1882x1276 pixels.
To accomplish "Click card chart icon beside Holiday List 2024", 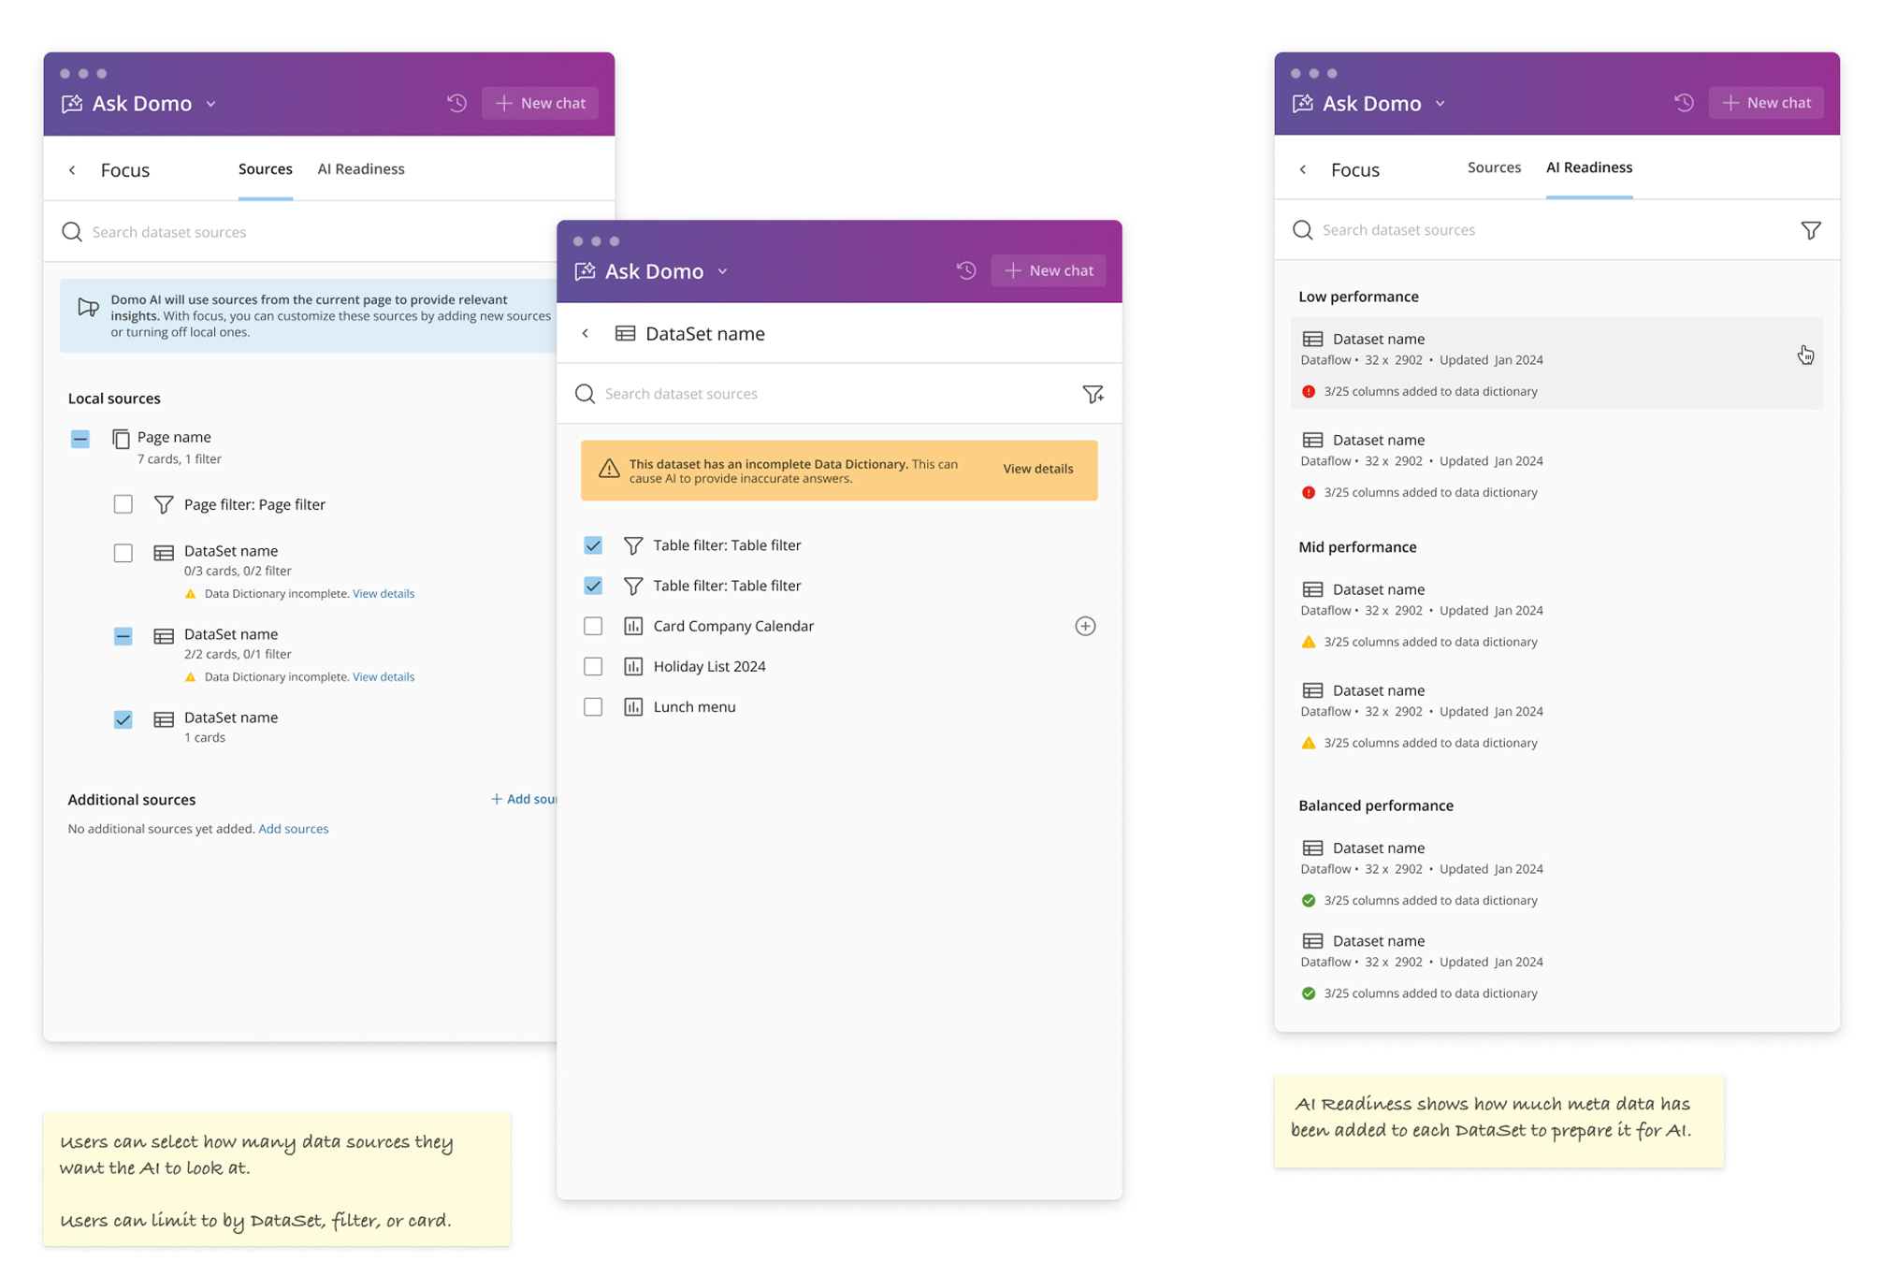I will 633,666.
